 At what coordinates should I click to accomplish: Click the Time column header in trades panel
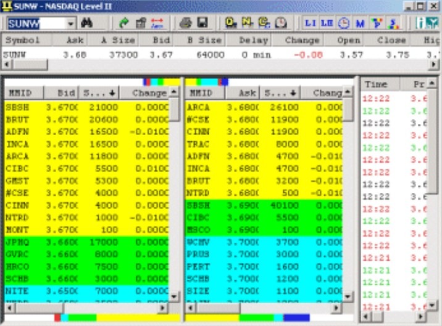pyautogui.click(x=380, y=84)
